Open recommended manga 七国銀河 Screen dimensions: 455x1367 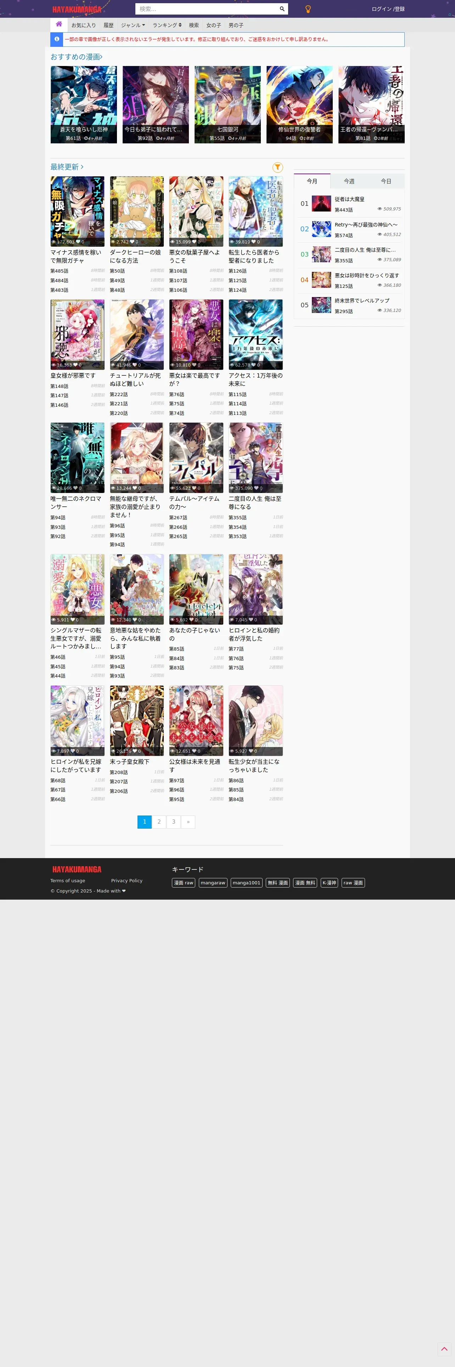[228, 105]
